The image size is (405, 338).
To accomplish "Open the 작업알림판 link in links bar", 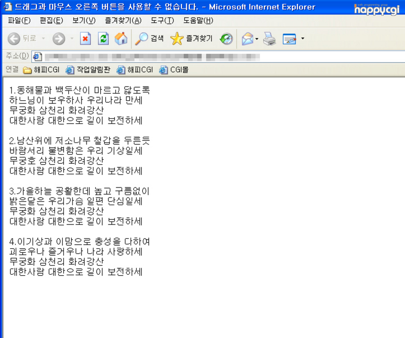I will (x=88, y=70).
